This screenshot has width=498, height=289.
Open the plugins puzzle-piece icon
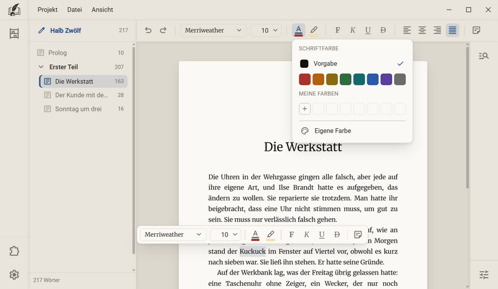(14, 251)
